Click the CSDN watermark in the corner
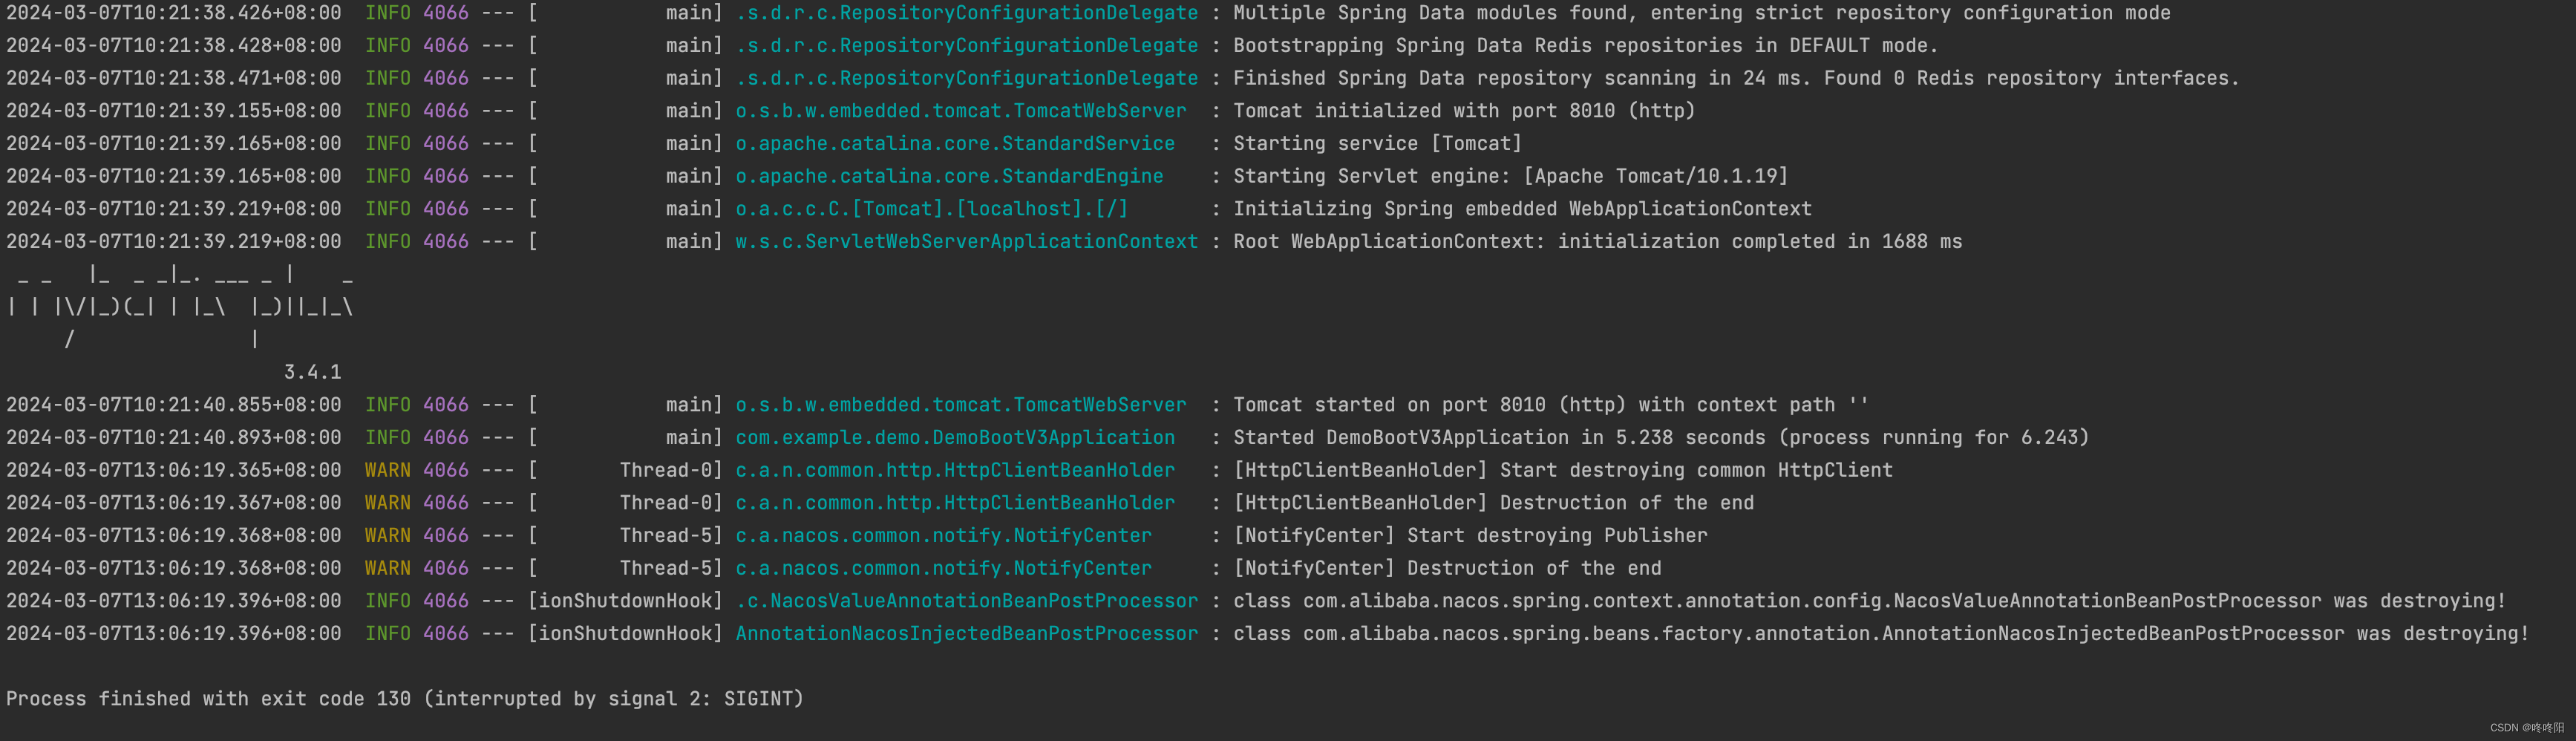This screenshot has width=2576, height=741. coord(2527,728)
